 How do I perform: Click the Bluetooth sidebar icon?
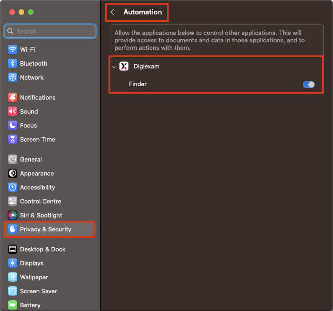pyautogui.click(x=13, y=63)
